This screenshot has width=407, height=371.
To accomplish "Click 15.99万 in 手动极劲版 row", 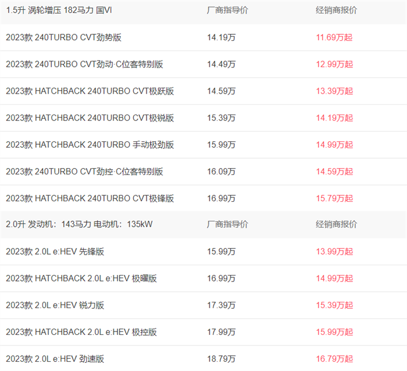I will coord(221,145).
